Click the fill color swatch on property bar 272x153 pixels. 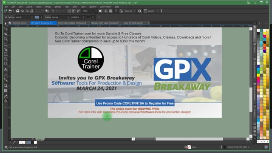tap(37, 17)
